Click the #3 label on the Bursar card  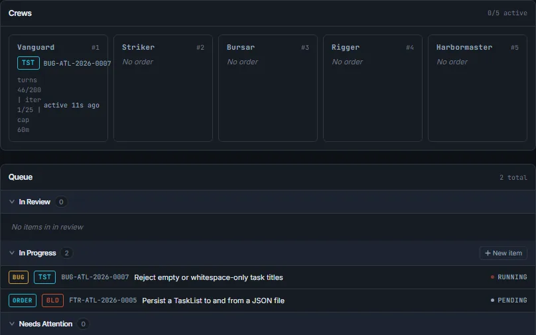[305, 48]
